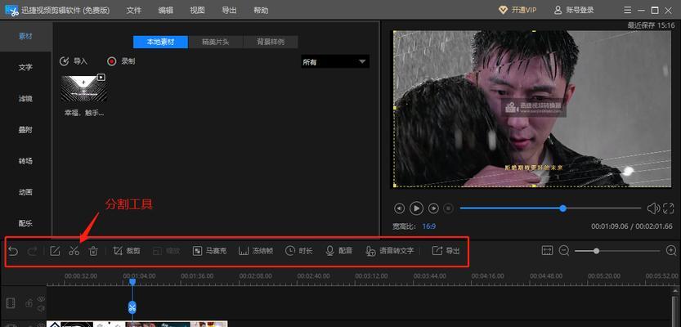Image resolution: width=681 pixels, height=327 pixels.
Task: Open the 帮助 menu
Action: (261, 10)
